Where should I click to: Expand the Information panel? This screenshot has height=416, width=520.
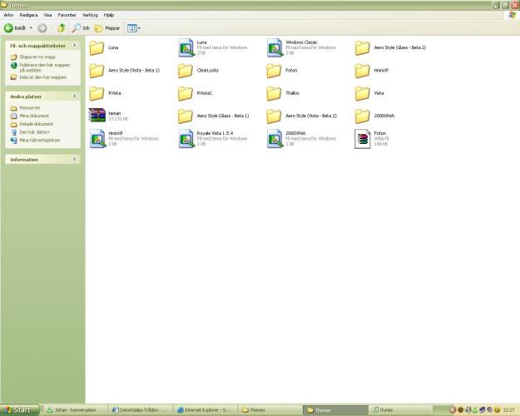tap(75, 159)
